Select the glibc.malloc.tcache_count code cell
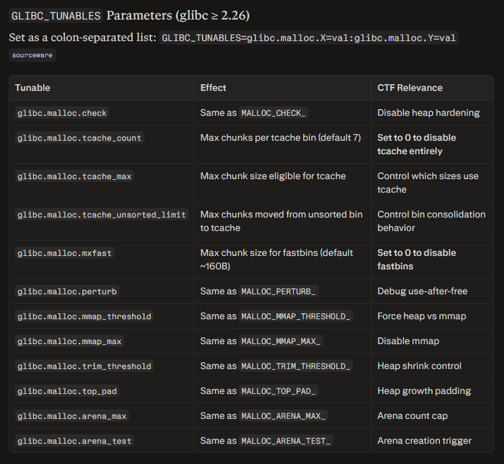The width and height of the screenshot is (504, 464). pos(80,138)
